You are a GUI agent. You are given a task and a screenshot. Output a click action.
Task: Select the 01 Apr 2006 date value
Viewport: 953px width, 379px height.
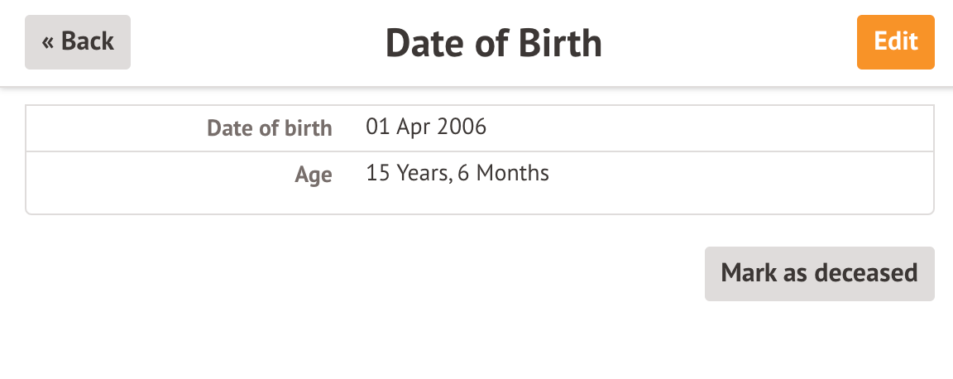[426, 127]
